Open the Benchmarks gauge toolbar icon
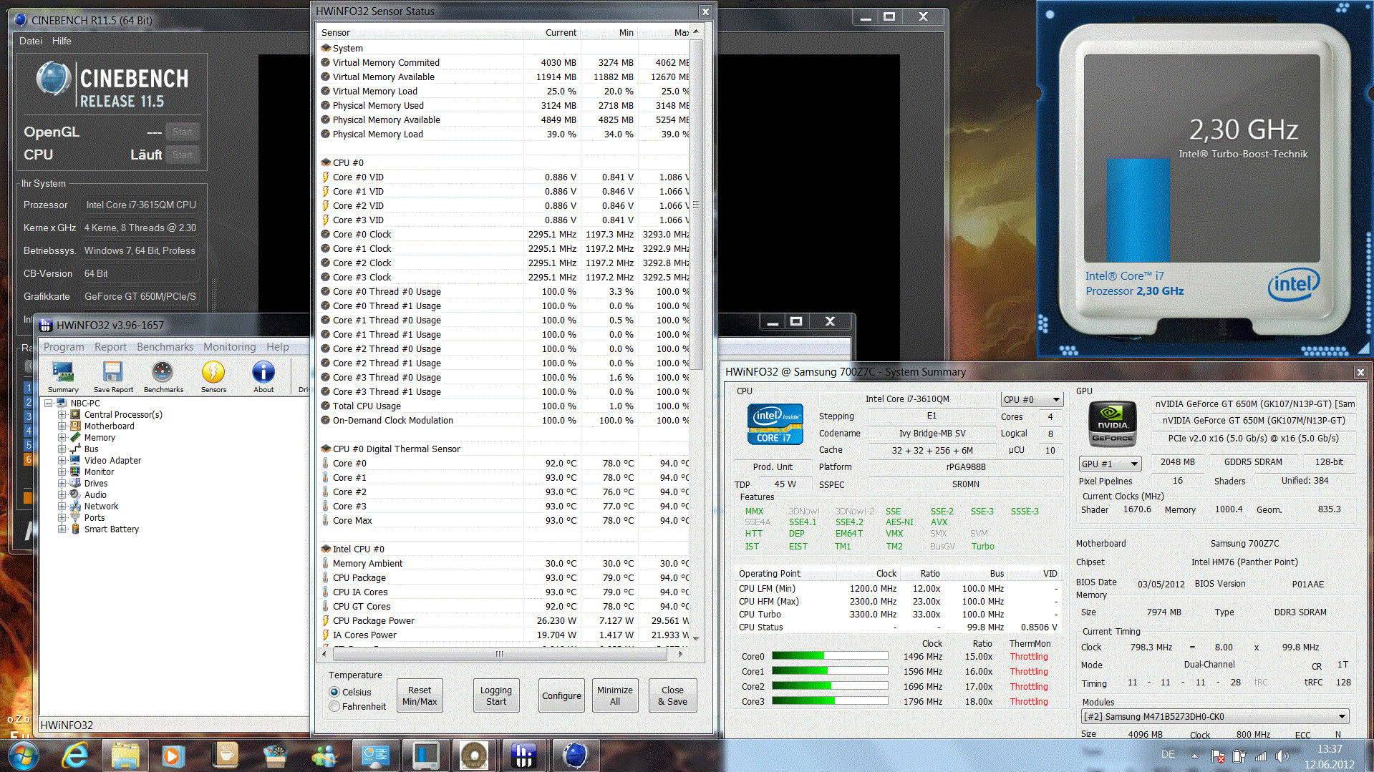Screen dimensions: 1374x772 [163, 376]
